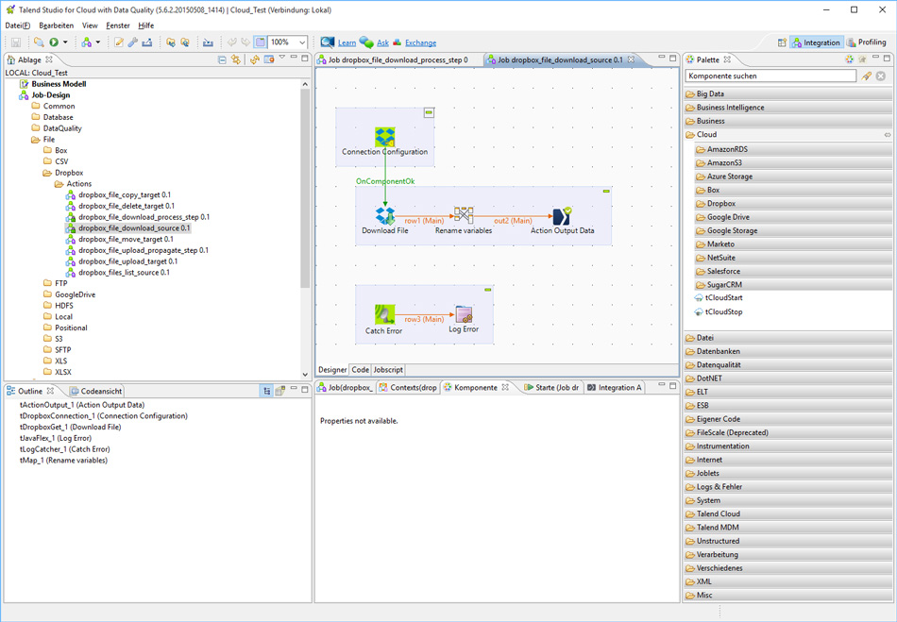Select the Action Output Data component

pos(563,215)
